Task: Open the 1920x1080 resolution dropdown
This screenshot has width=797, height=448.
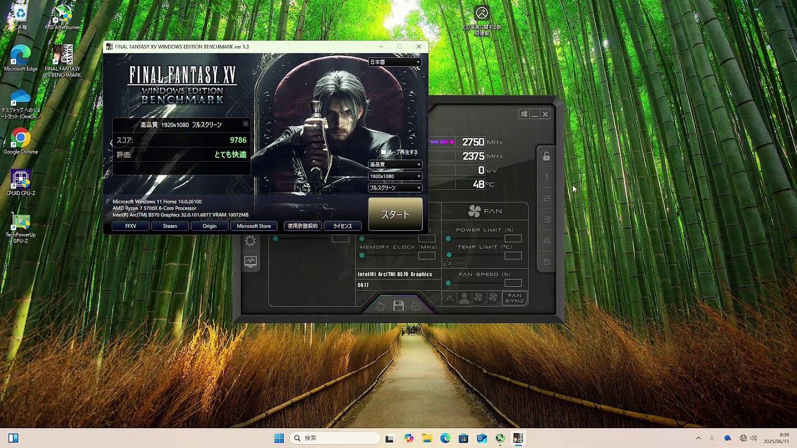Action: tap(395, 176)
